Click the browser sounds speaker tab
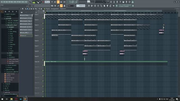180x101 pixels. (x=9, y=12)
